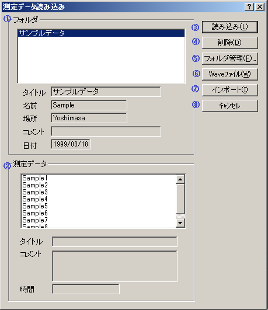Click the measurement list scroll up arrow
The image size is (268, 310).
180,179
